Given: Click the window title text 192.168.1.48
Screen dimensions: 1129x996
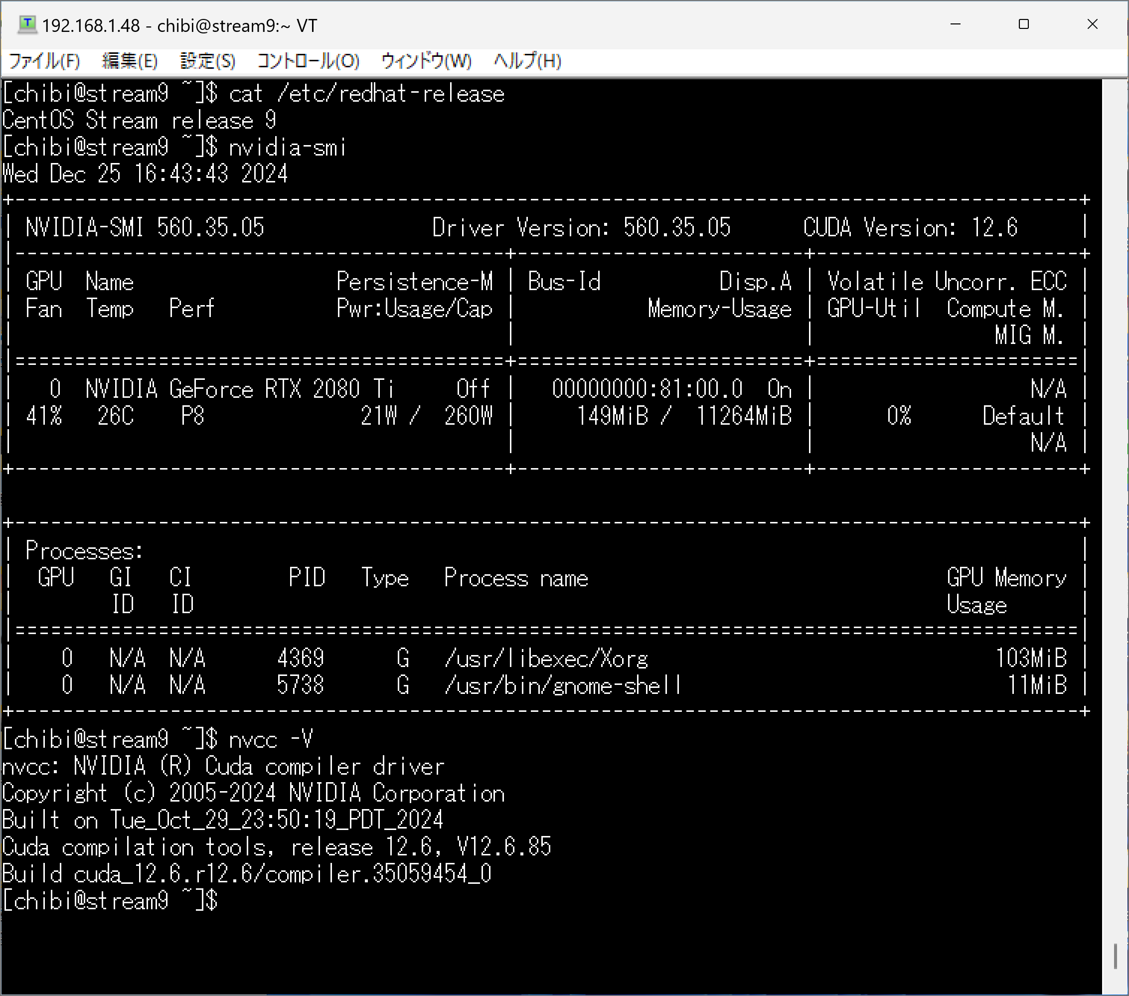Looking at the screenshot, I should (x=91, y=26).
